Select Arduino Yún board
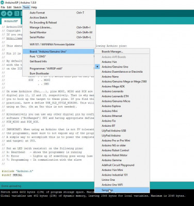 (x=122, y=62)
